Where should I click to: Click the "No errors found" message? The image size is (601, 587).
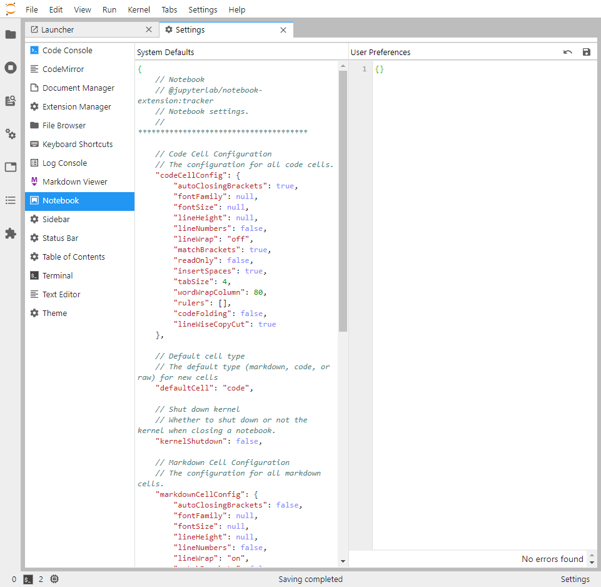(x=552, y=559)
